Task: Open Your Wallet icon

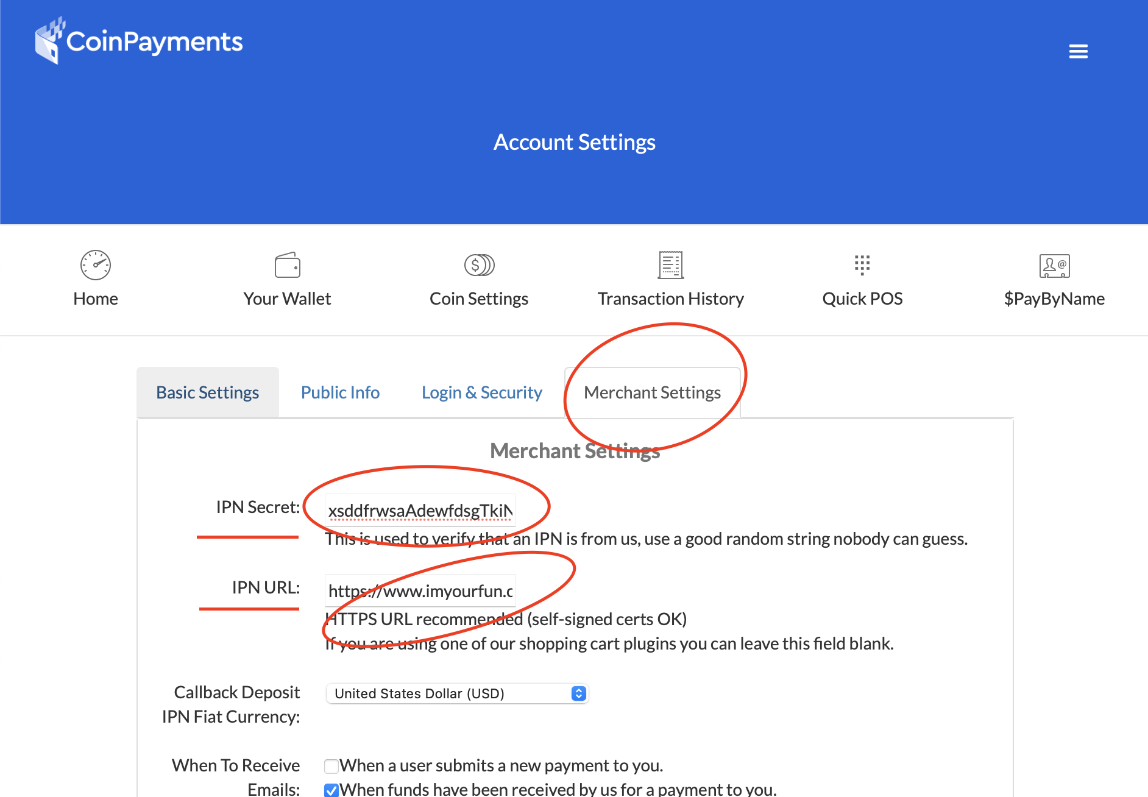Action: (x=287, y=265)
